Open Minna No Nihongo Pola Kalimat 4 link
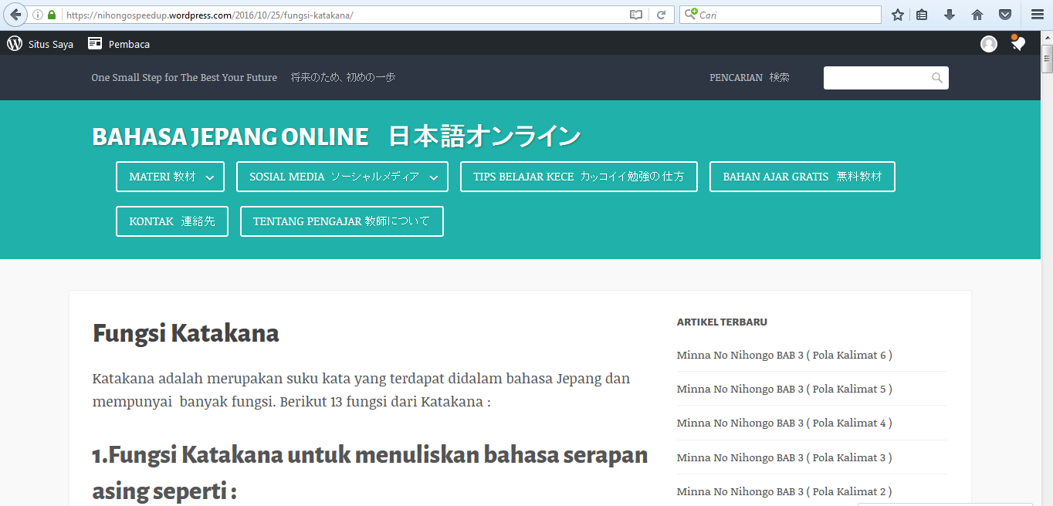 click(784, 423)
